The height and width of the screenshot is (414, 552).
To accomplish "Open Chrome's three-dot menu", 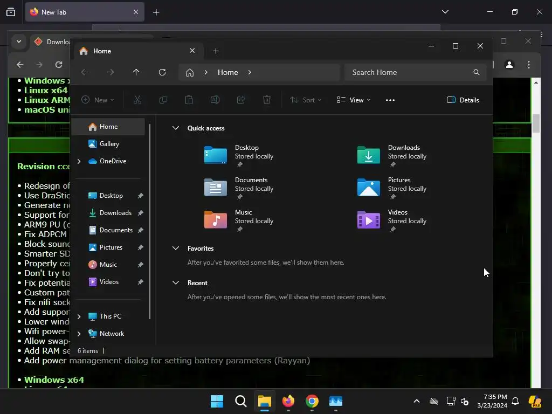I will tap(529, 65).
